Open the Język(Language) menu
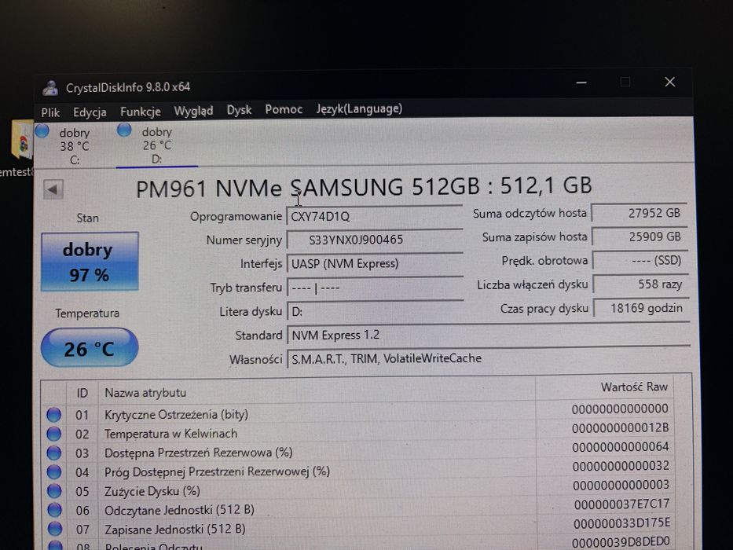Image resolution: width=733 pixels, height=550 pixels. tap(359, 109)
